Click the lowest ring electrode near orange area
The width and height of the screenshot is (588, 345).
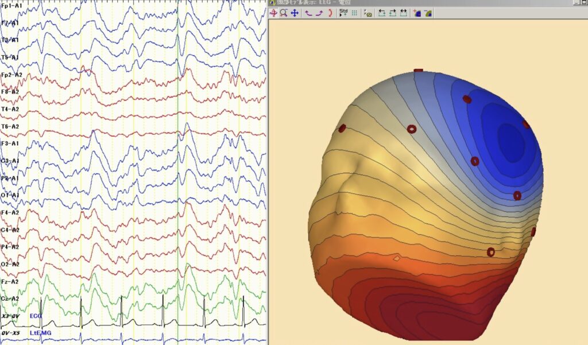coord(491,252)
